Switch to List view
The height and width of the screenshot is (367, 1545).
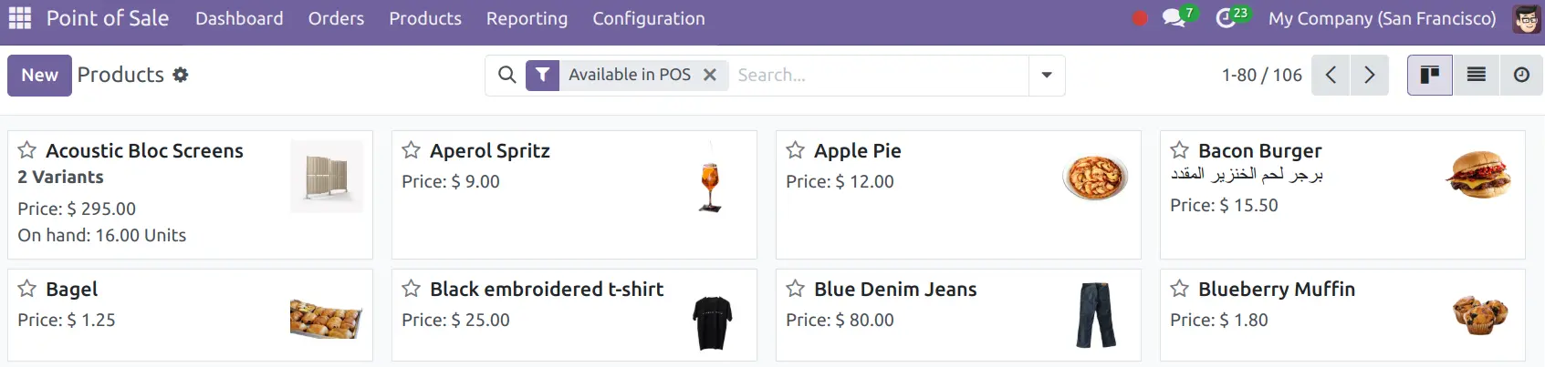point(1476,75)
